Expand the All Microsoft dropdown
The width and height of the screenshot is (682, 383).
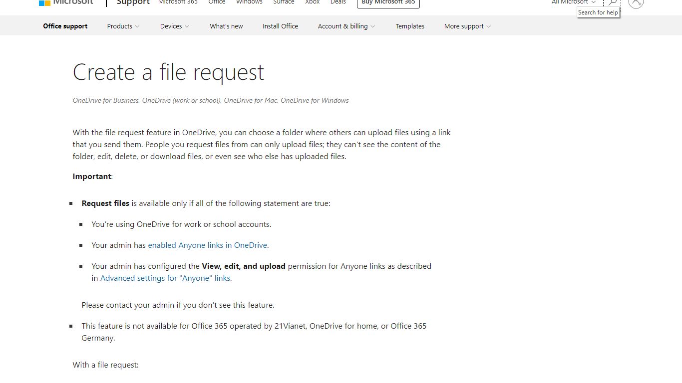pyautogui.click(x=574, y=2)
